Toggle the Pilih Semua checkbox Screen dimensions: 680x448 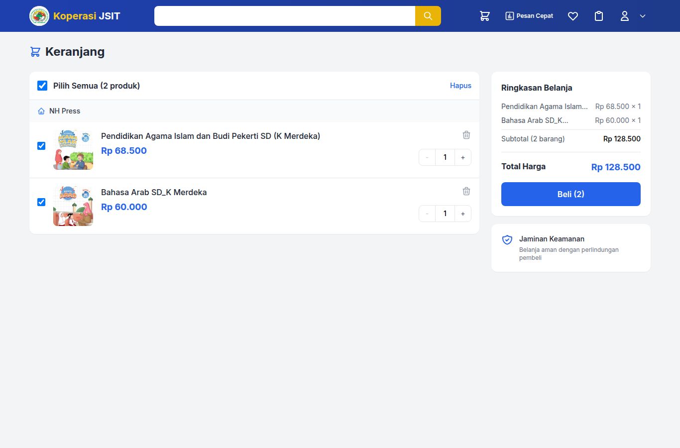pos(42,86)
